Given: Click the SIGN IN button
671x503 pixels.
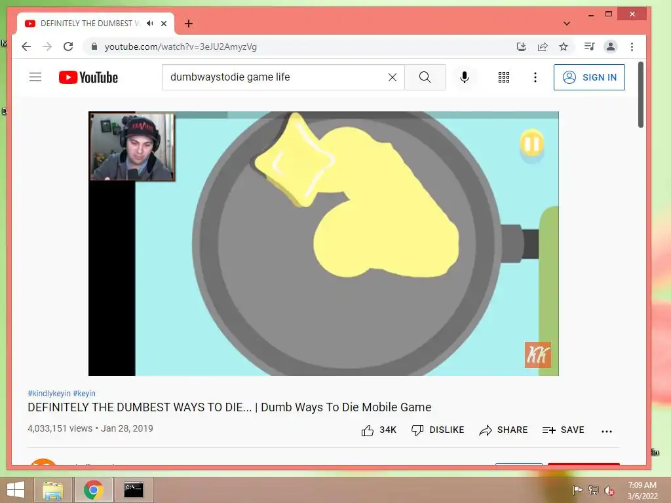Looking at the screenshot, I should 589,77.
